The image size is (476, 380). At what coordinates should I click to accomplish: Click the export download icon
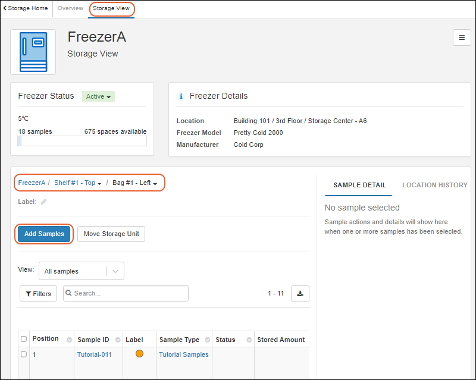[300, 293]
